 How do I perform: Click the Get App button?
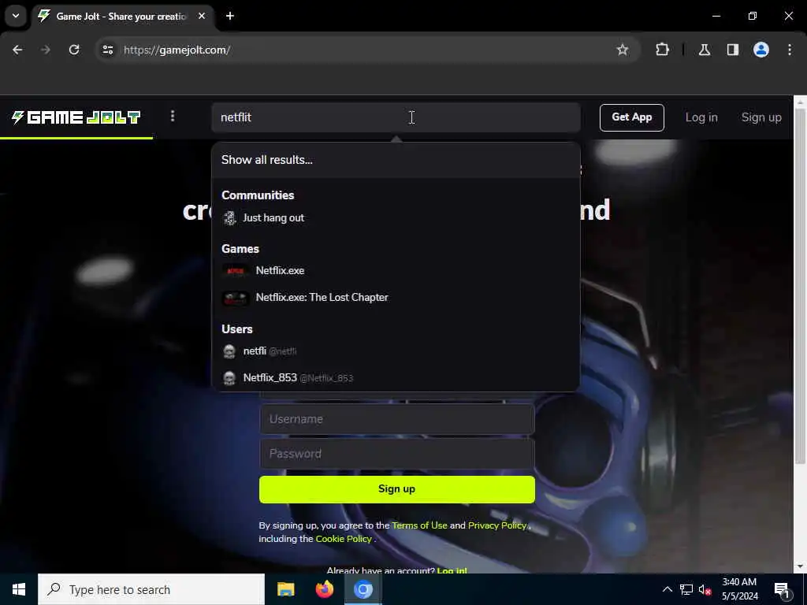(631, 117)
